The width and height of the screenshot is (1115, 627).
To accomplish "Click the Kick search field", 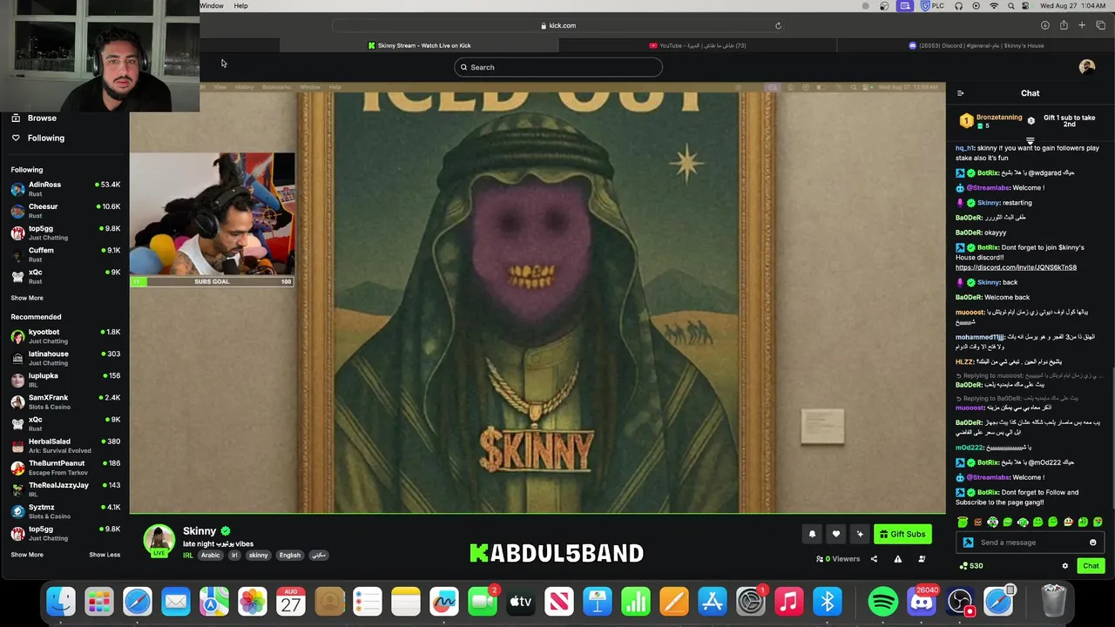I will point(557,67).
